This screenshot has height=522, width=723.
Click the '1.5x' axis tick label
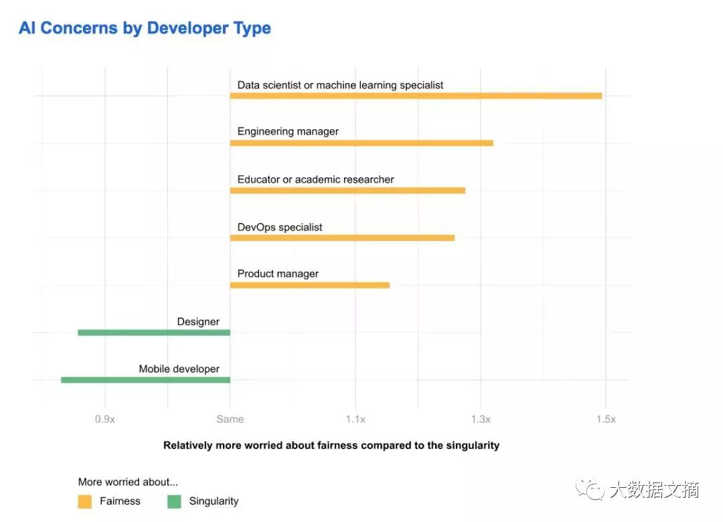[x=606, y=419]
